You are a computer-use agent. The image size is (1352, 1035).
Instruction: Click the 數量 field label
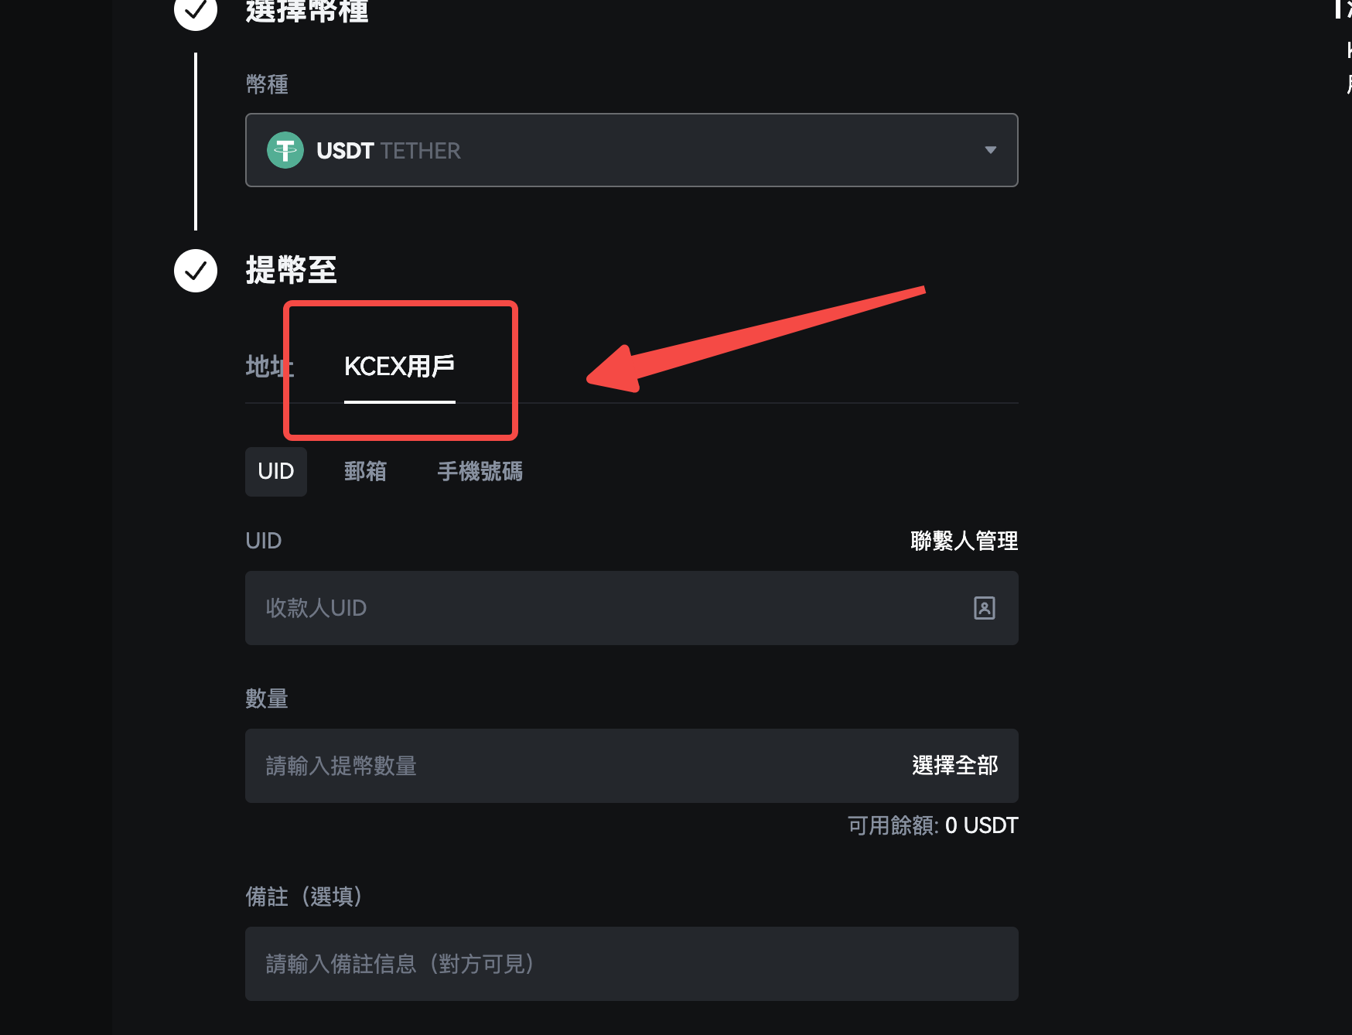point(267,699)
